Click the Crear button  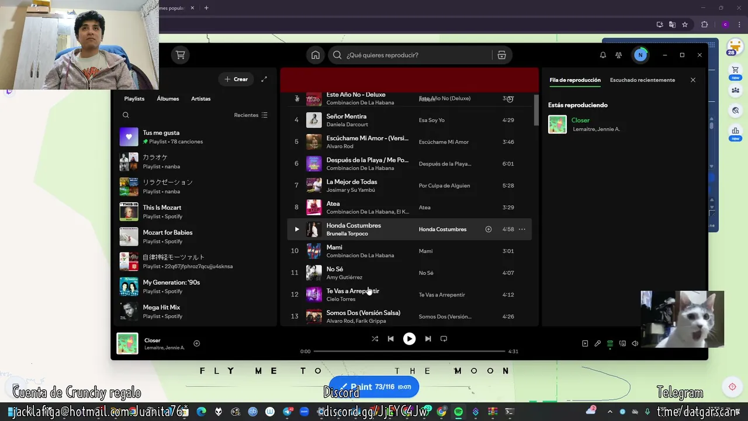[236, 79]
